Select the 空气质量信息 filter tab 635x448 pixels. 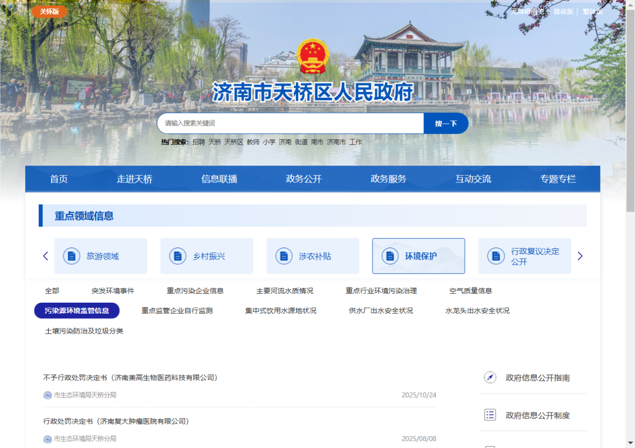point(471,291)
